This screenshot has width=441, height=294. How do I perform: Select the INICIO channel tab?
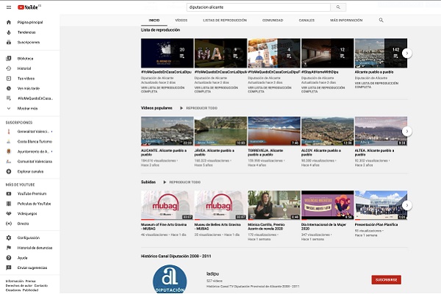click(x=154, y=21)
